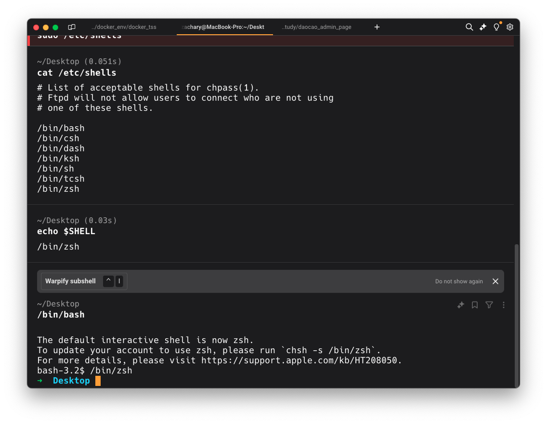The image size is (547, 424).
Task: Switch to the daocao_admin_page tab
Action: pos(316,27)
